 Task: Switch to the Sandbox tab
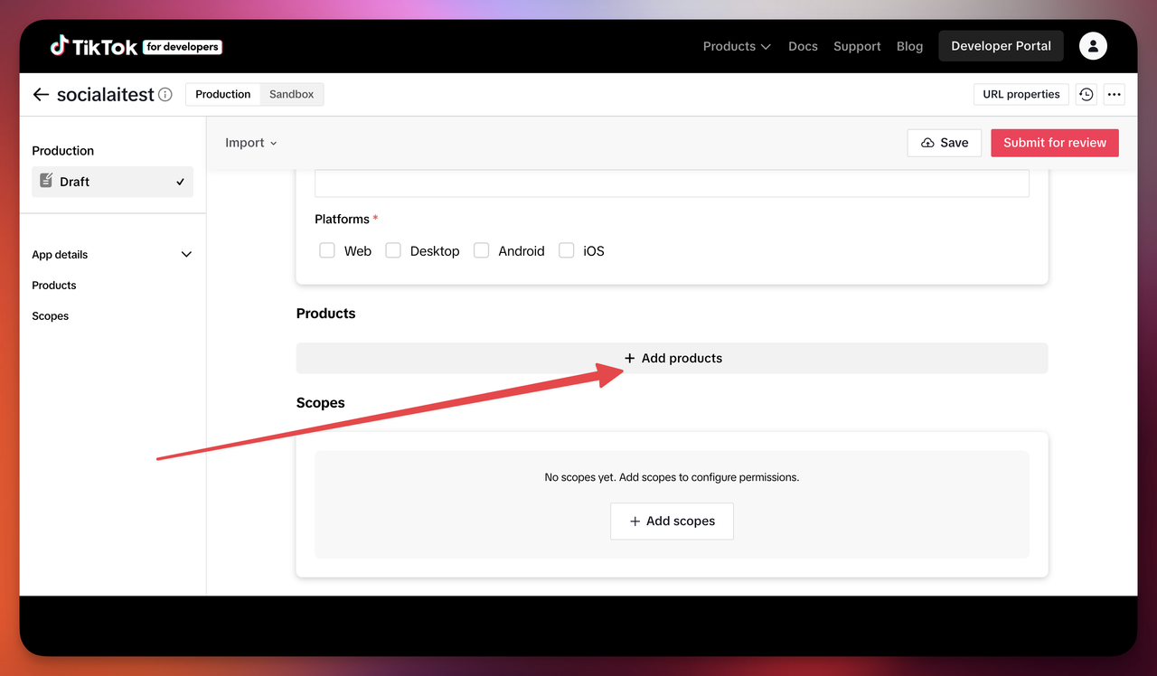click(292, 94)
